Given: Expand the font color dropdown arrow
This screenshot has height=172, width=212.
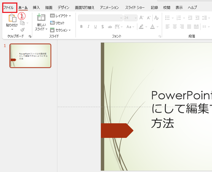Looking at the screenshot, I should point(157,27).
